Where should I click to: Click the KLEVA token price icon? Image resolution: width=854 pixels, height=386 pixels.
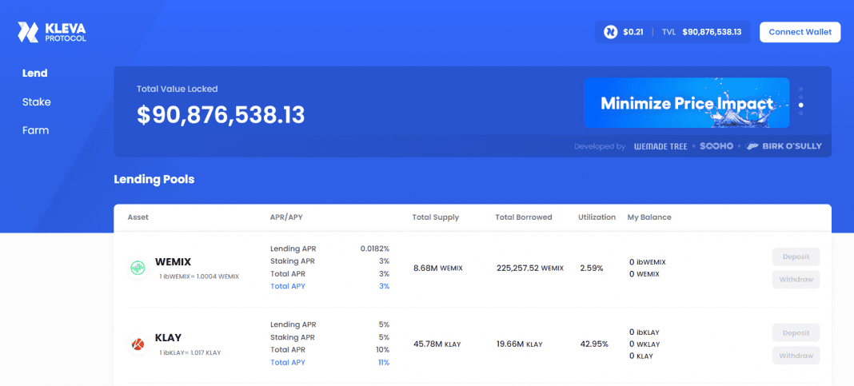pos(610,32)
